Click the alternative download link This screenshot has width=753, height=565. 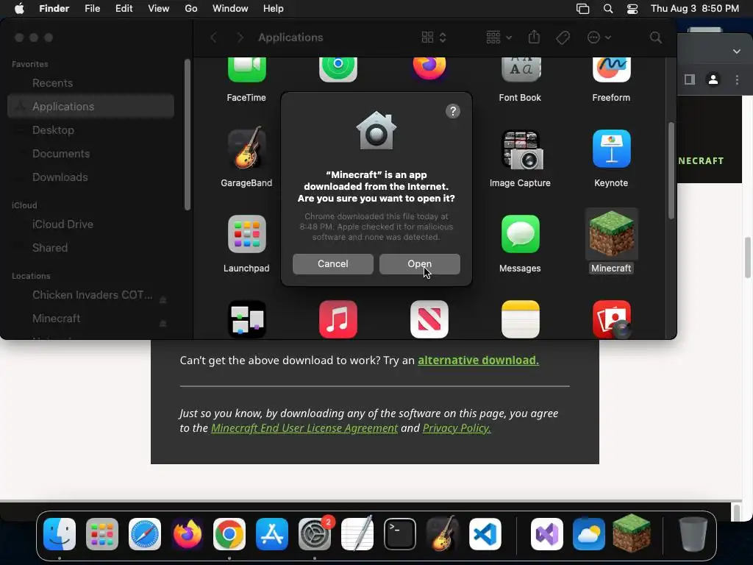click(x=478, y=360)
